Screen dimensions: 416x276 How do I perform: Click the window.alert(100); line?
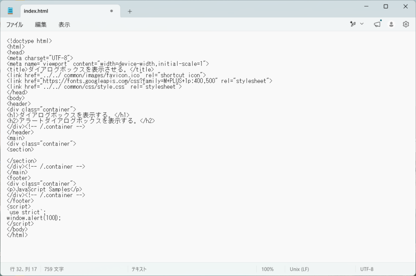[34, 218]
